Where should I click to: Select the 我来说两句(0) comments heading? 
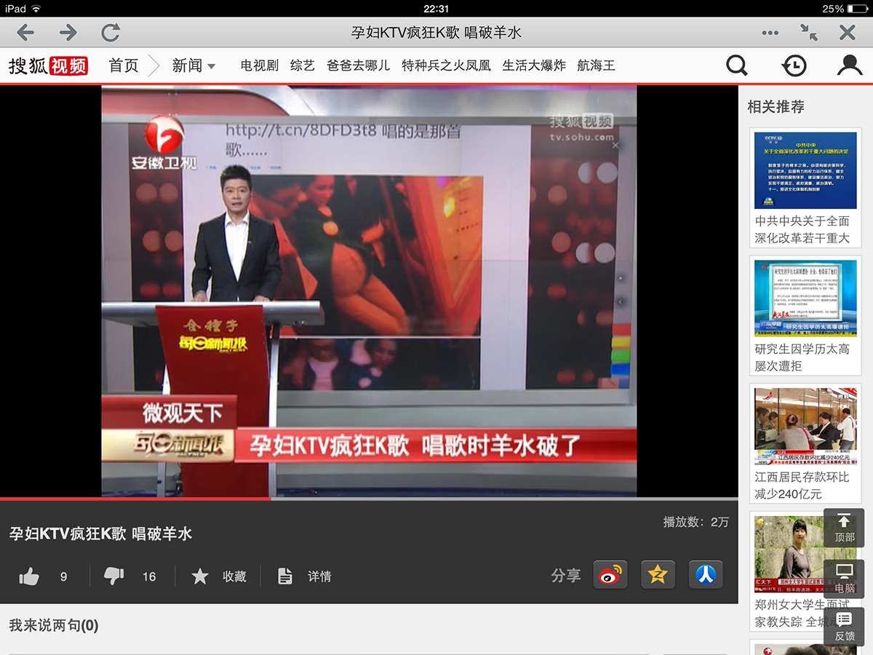coord(54,625)
